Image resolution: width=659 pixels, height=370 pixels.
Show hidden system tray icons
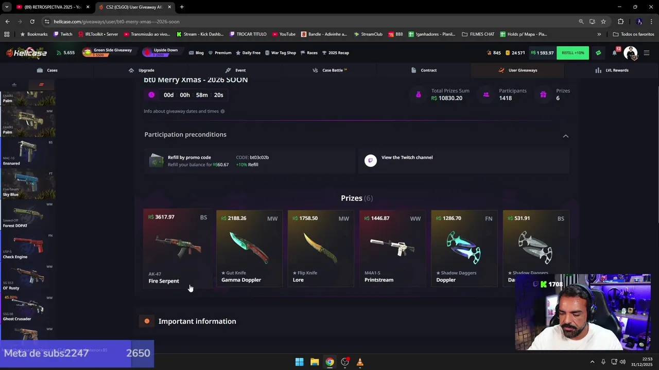(x=592, y=362)
